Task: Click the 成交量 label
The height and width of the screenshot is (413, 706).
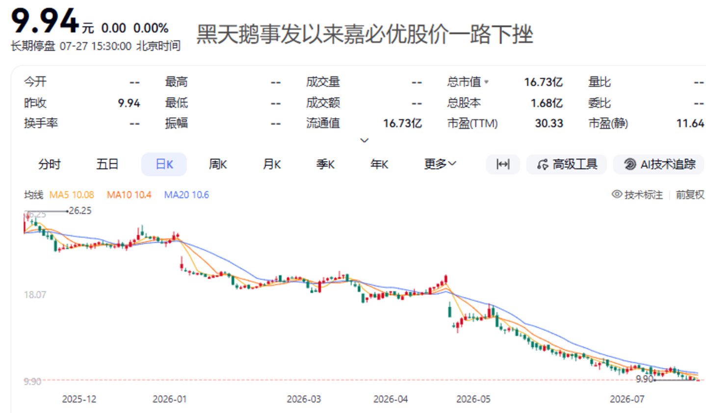Action: pyautogui.click(x=323, y=82)
